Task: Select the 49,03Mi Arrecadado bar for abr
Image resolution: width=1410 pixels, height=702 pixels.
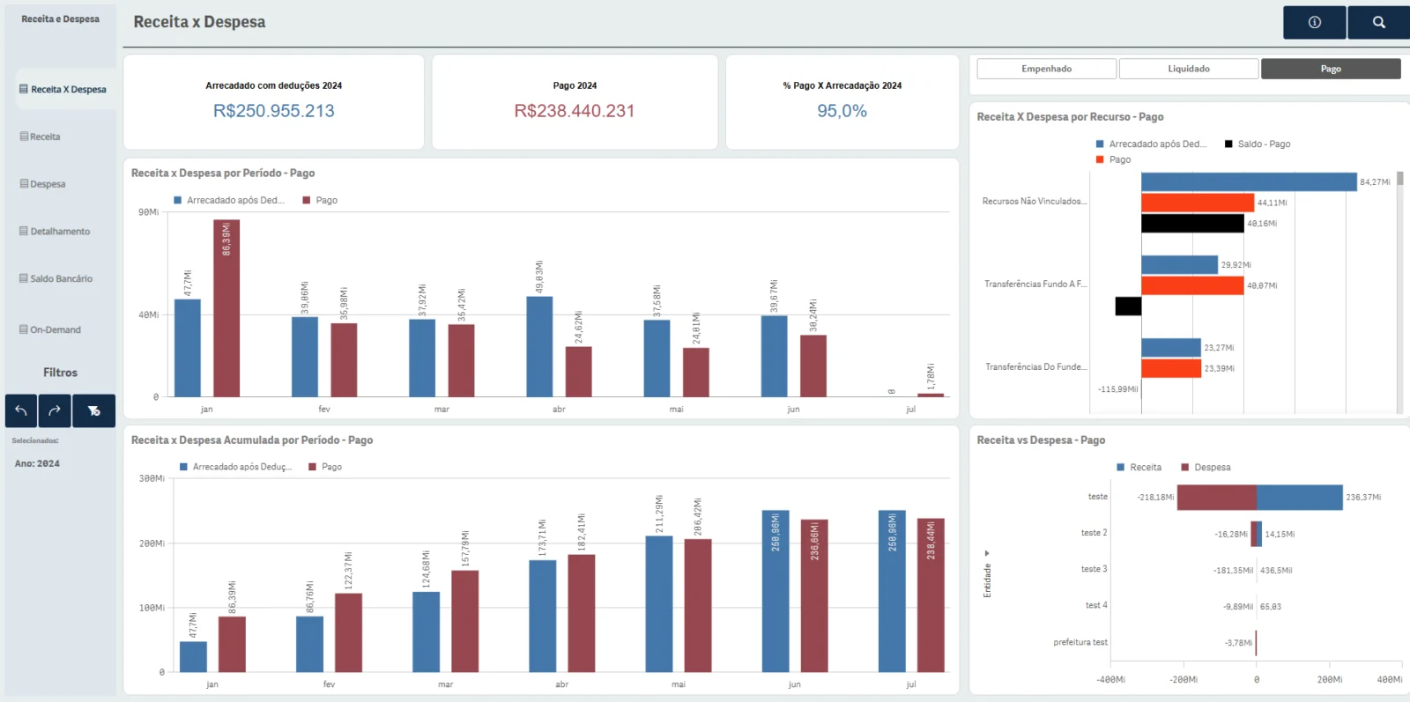Action: pos(539,346)
